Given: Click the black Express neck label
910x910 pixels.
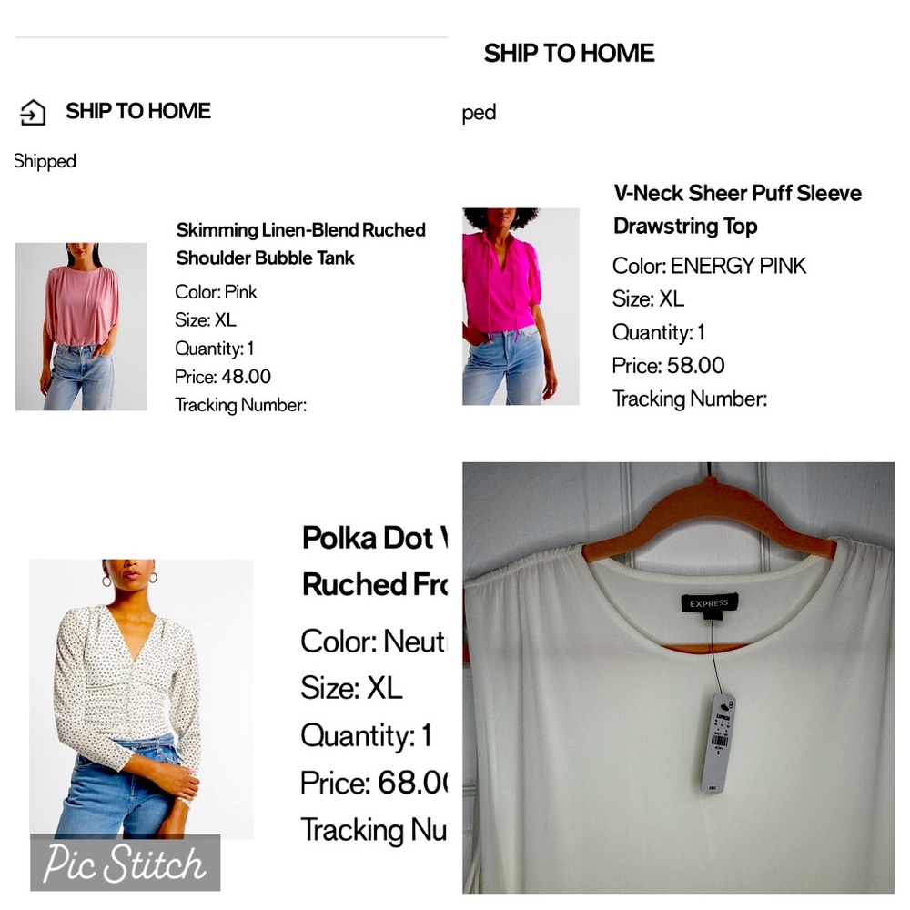Looking at the screenshot, I should click(x=709, y=603).
